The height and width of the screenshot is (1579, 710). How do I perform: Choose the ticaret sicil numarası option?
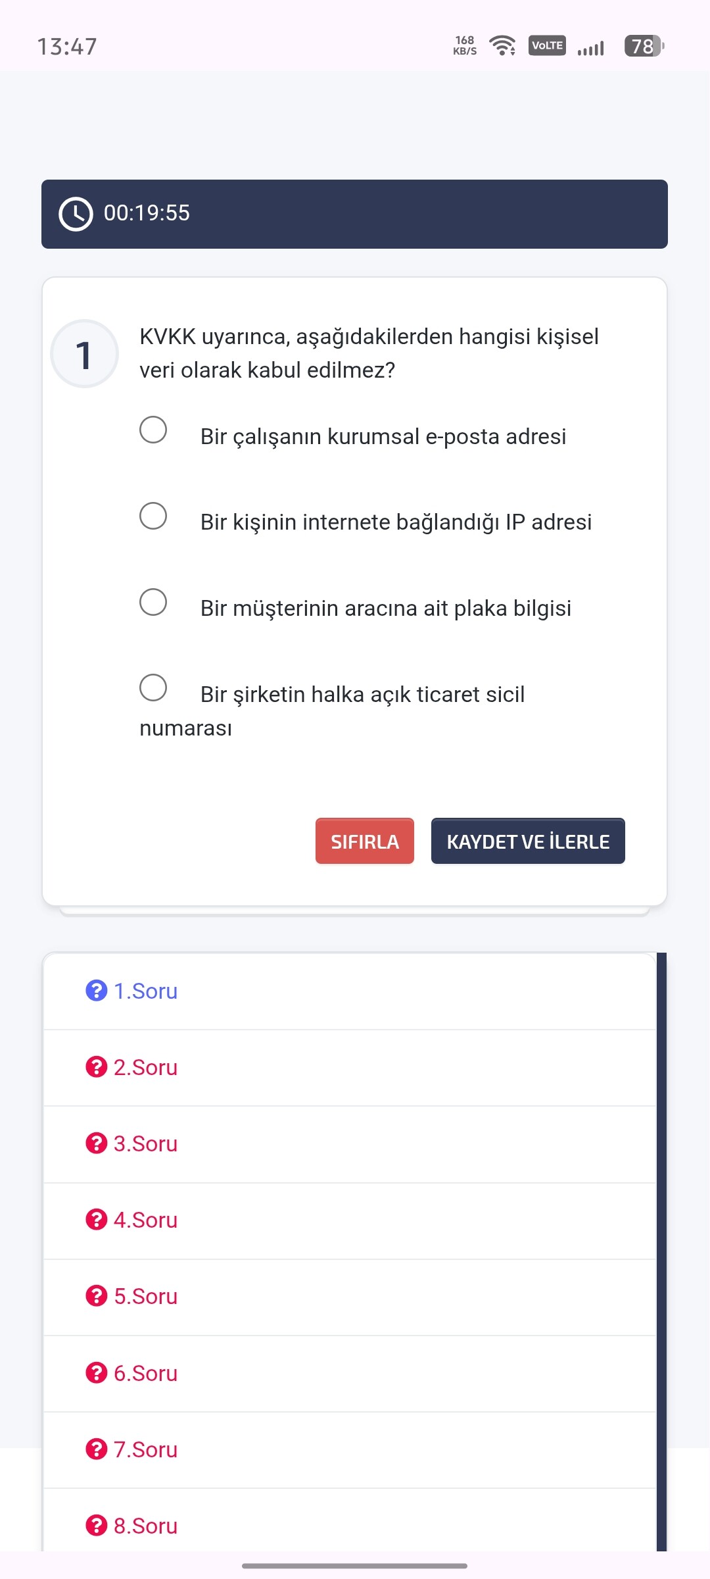click(x=153, y=688)
